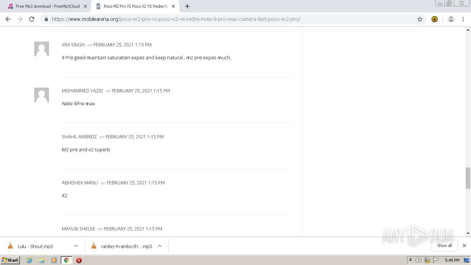Image resolution: width=471 pixels, height=265 pixels.
Task: Select 'M2 pro and x2 superb' comment
Action: pos(86,149)
